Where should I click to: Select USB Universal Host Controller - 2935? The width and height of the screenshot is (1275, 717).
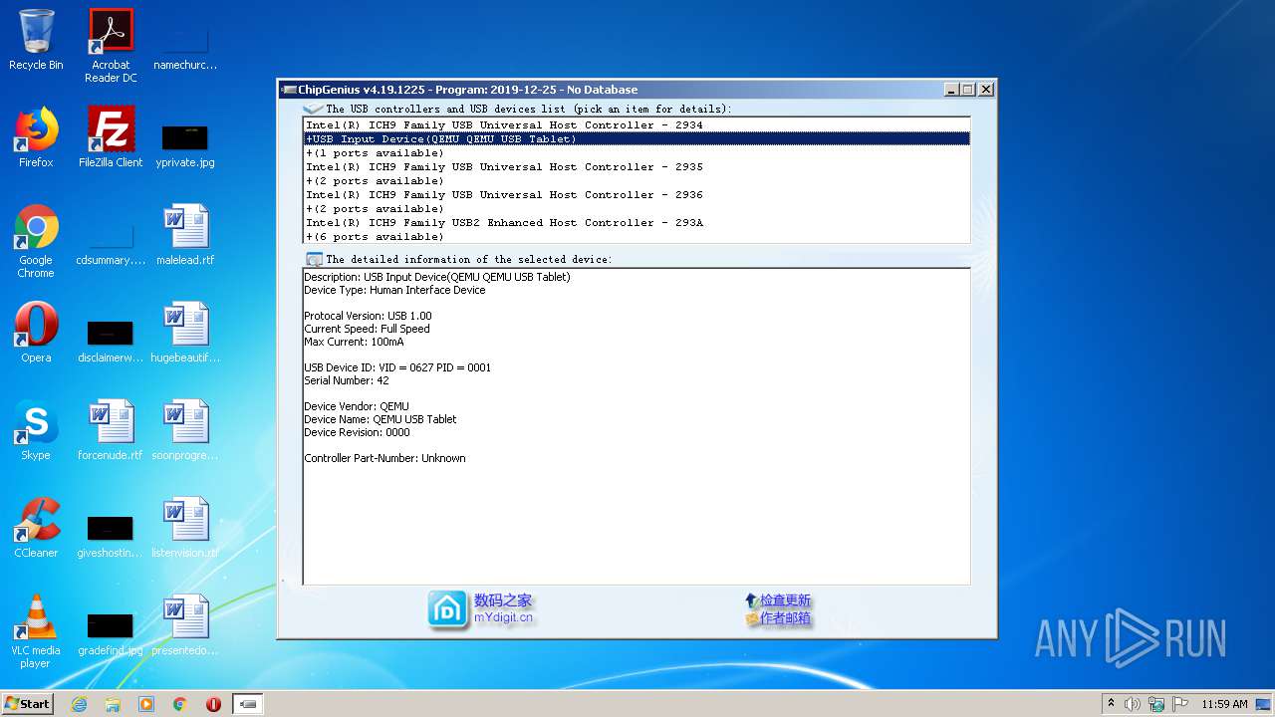click(x=637, y=167)
